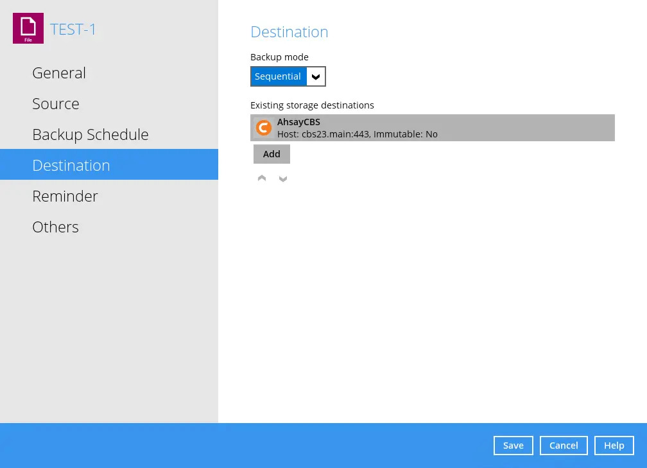Viewport: 647px width, 468px height.
Task: Click the orange AhsayCBS logo icon
Action: [x=263, y=128]
